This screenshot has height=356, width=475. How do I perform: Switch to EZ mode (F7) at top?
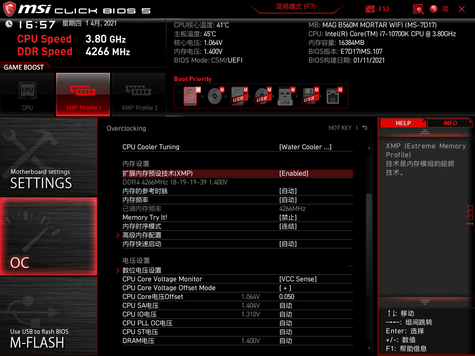click(x=295, y=6)
